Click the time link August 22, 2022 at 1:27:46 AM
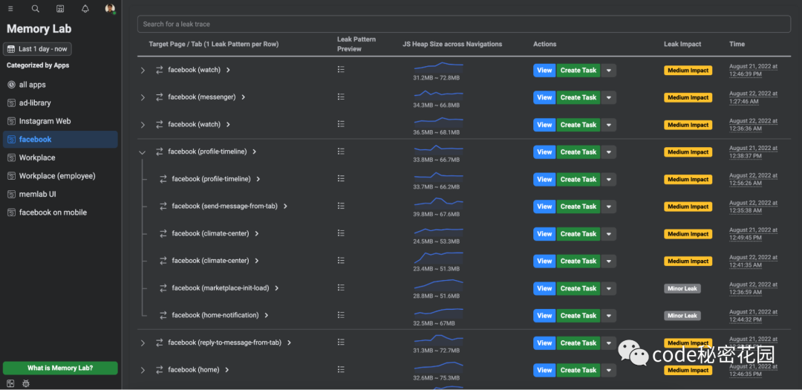The image size is (802, 390). [754, 97]
